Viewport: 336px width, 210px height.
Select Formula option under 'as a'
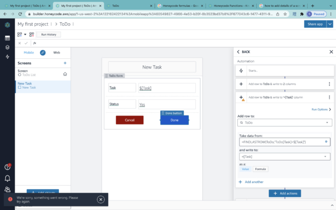260,169
